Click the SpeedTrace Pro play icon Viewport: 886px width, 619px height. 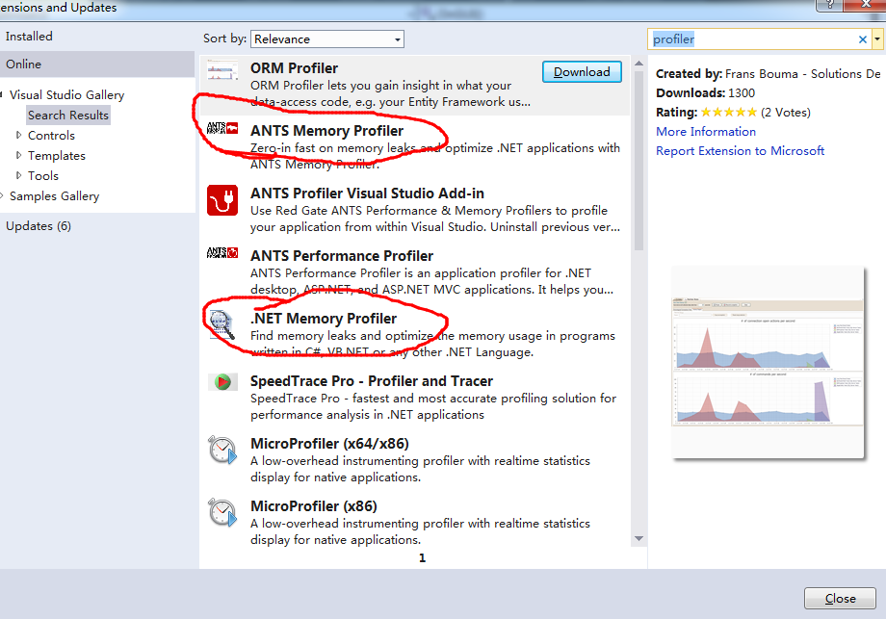[x=222, y=382]
